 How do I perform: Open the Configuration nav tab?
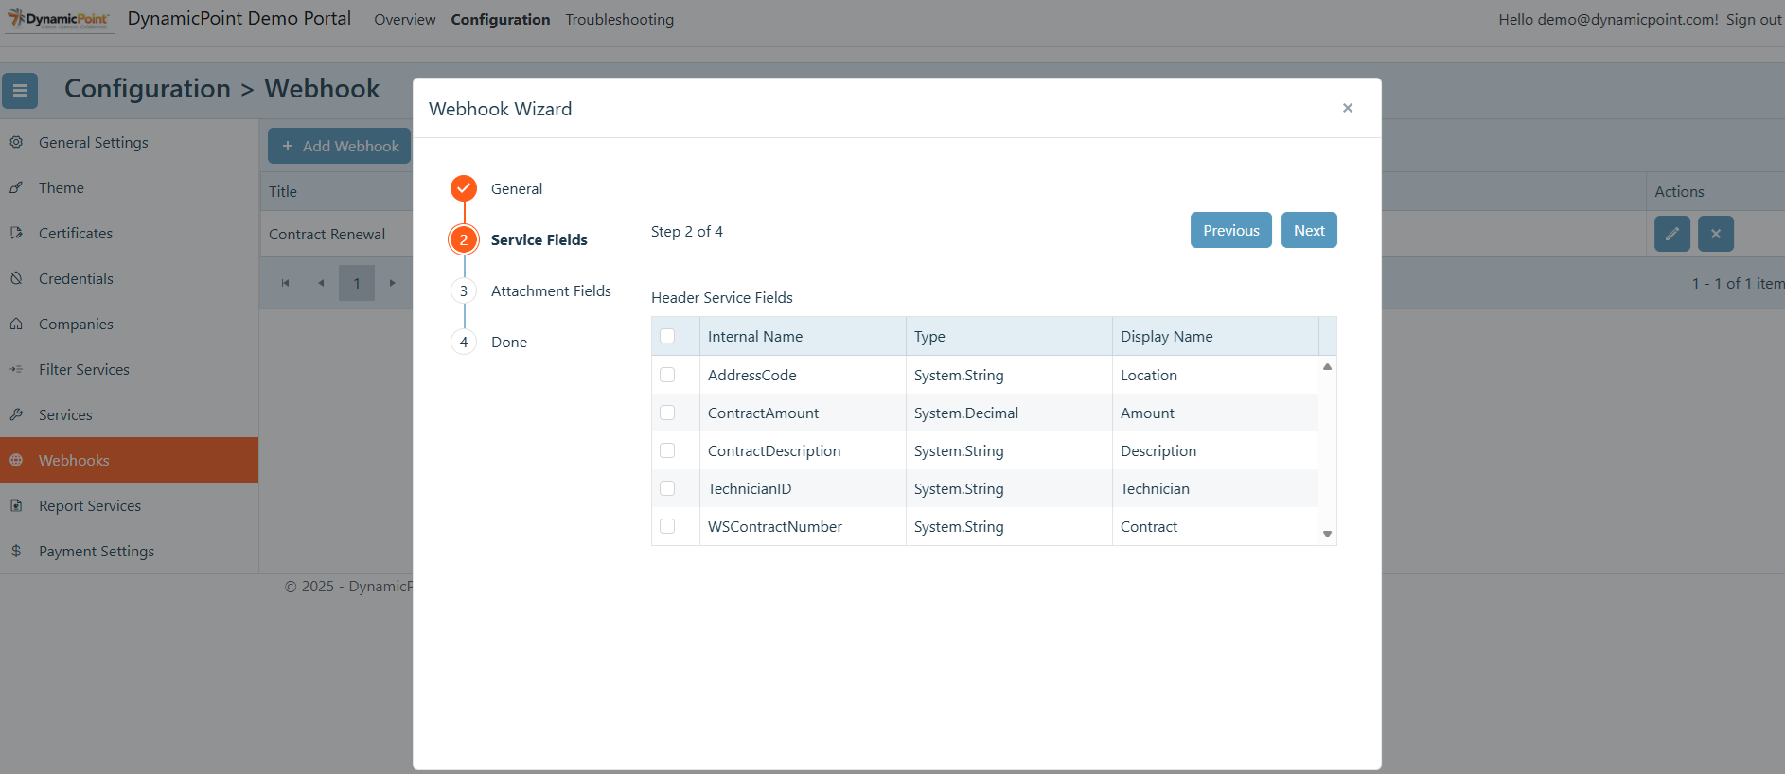point(501,19)
